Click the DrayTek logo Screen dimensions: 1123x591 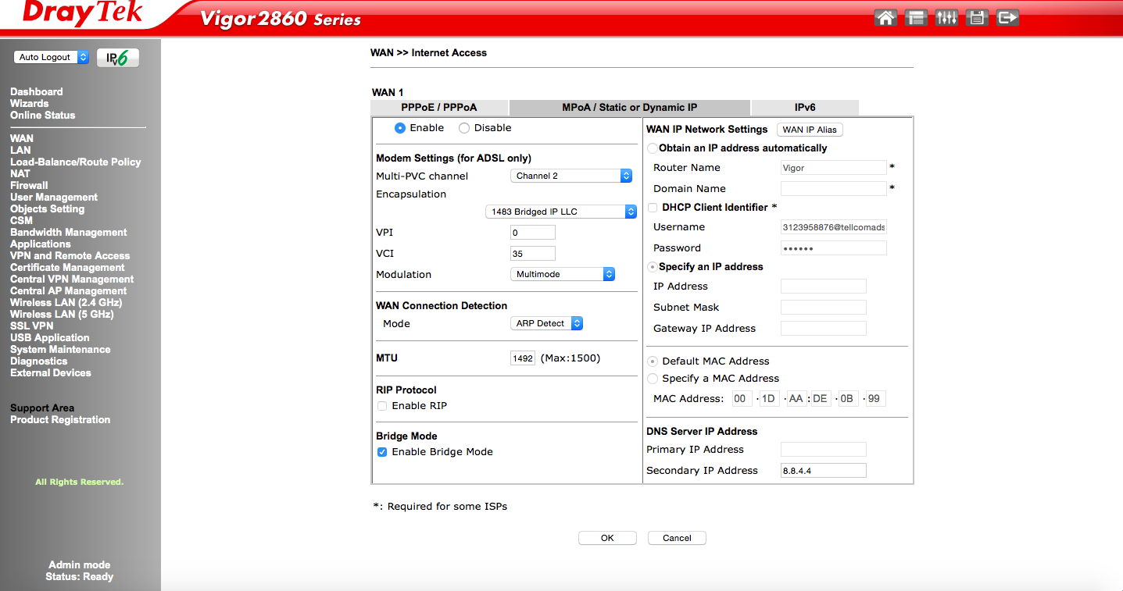[82, 14]
